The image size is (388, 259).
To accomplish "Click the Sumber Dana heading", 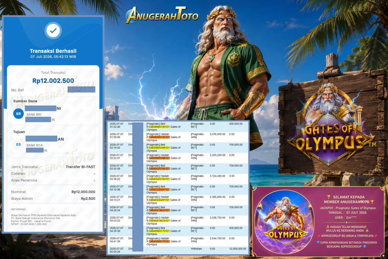I will [x=25, y=101].
